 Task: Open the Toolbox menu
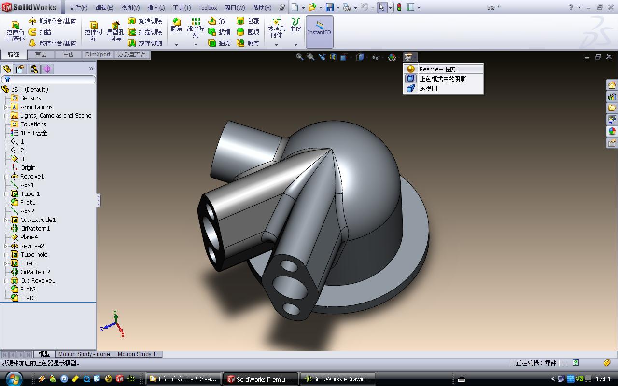pos(208,8)
